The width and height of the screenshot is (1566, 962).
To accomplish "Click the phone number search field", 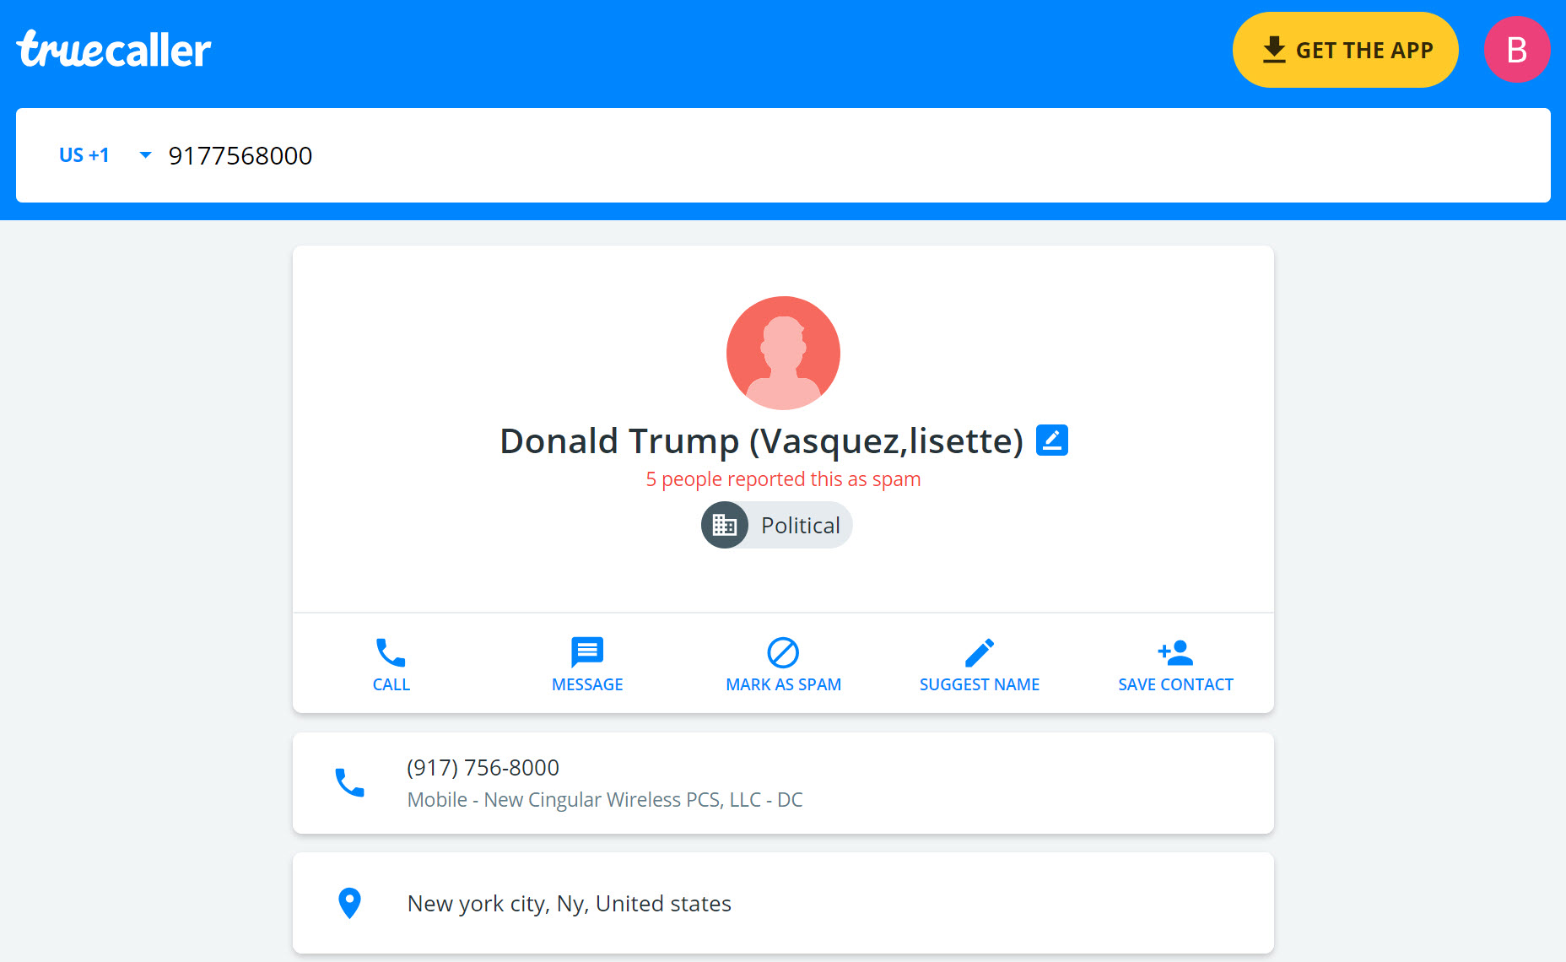I will click(x=852, y=155).
